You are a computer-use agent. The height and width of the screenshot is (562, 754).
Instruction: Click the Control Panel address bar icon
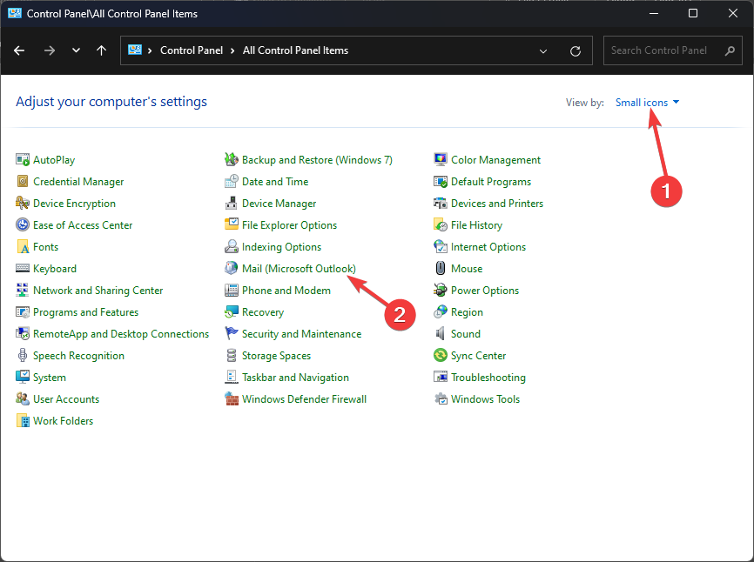click(135, 50)
